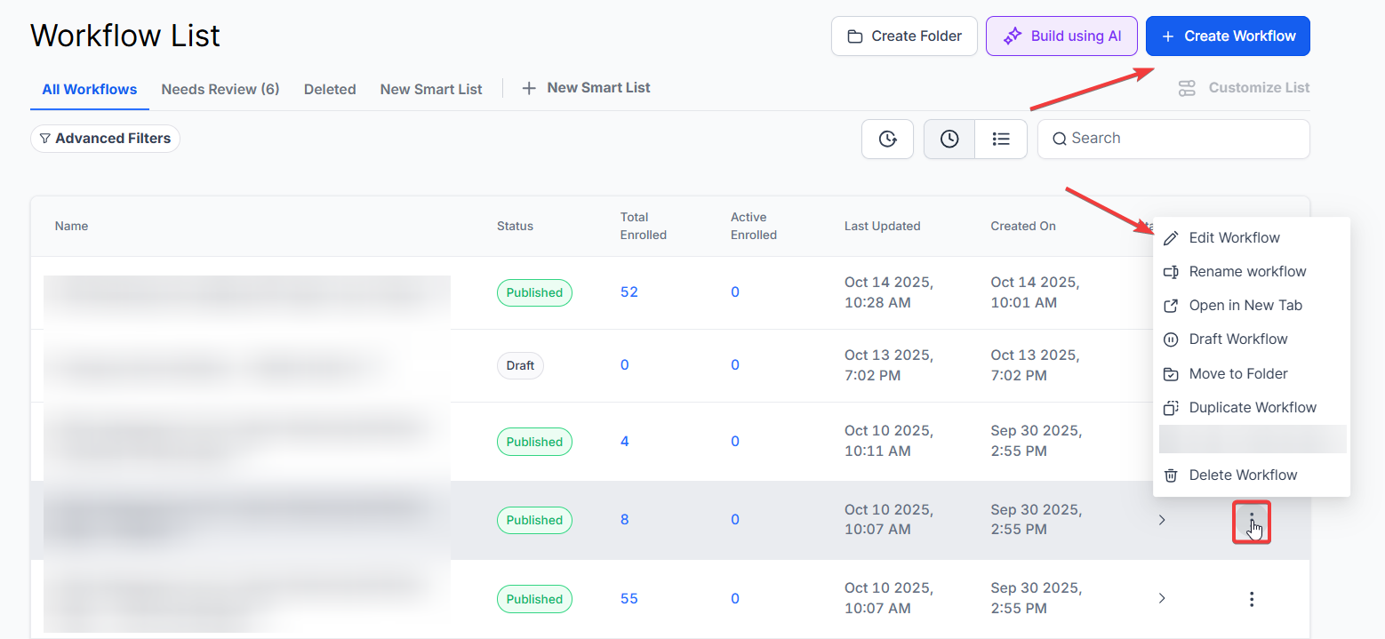Click Draft Workflow pause option
Image resolution: width=1385 pixels, height=639 pixels.
click(1237, 339)
